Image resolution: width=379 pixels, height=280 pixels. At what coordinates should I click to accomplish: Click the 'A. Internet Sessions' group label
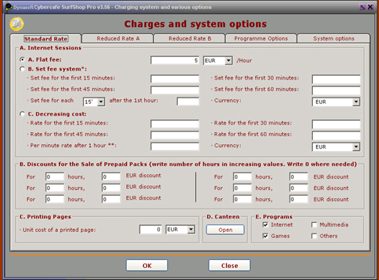[x=50, y=48]
